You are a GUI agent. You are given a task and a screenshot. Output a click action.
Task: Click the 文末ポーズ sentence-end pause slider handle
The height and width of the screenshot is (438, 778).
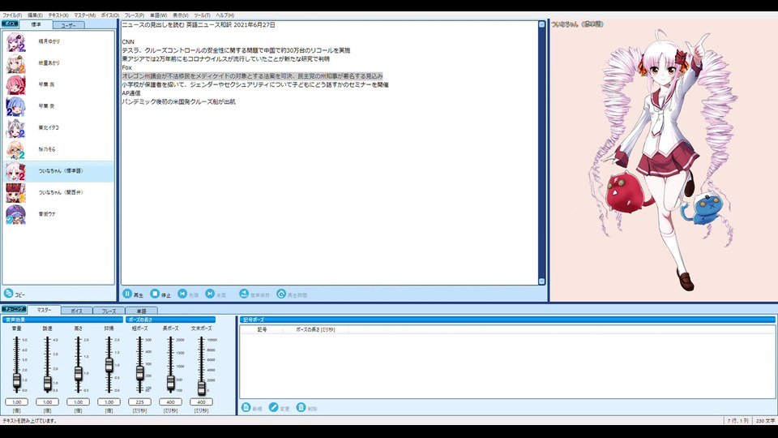click(x=201, y=388)
